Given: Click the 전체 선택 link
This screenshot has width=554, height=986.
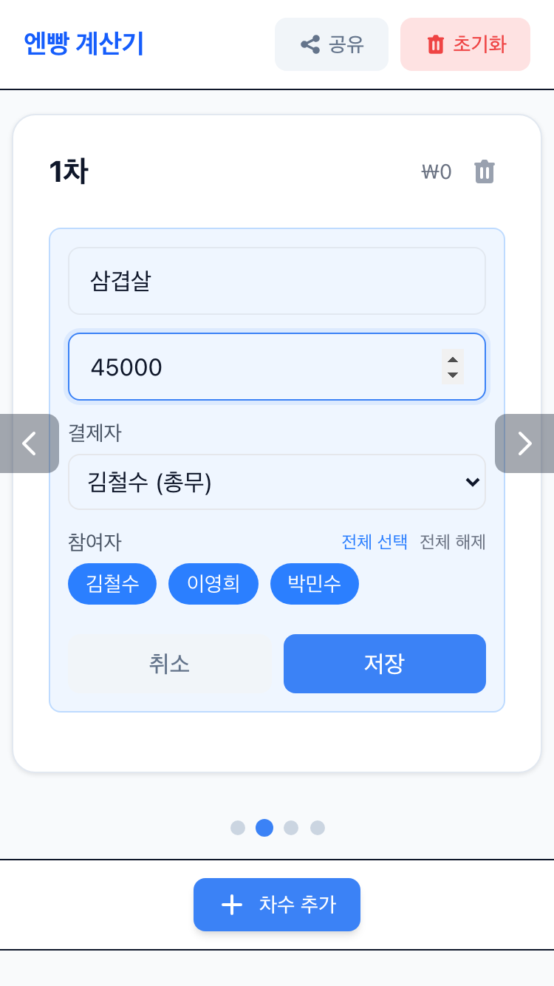Looking at the screenshot, I should pyautogui.click(x=375, y=542).
